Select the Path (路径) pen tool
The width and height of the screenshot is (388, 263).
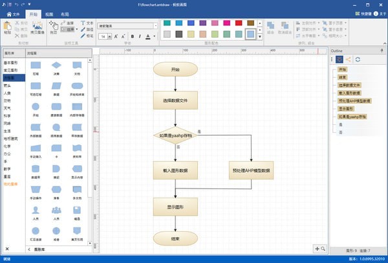(87, 30)
